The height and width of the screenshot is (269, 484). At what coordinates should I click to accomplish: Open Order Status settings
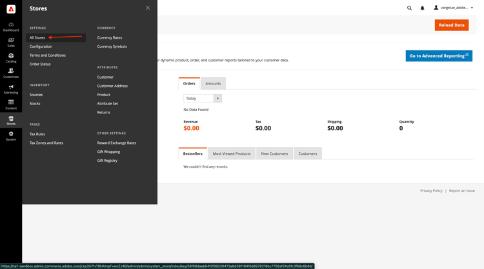[x=40, y=64]
